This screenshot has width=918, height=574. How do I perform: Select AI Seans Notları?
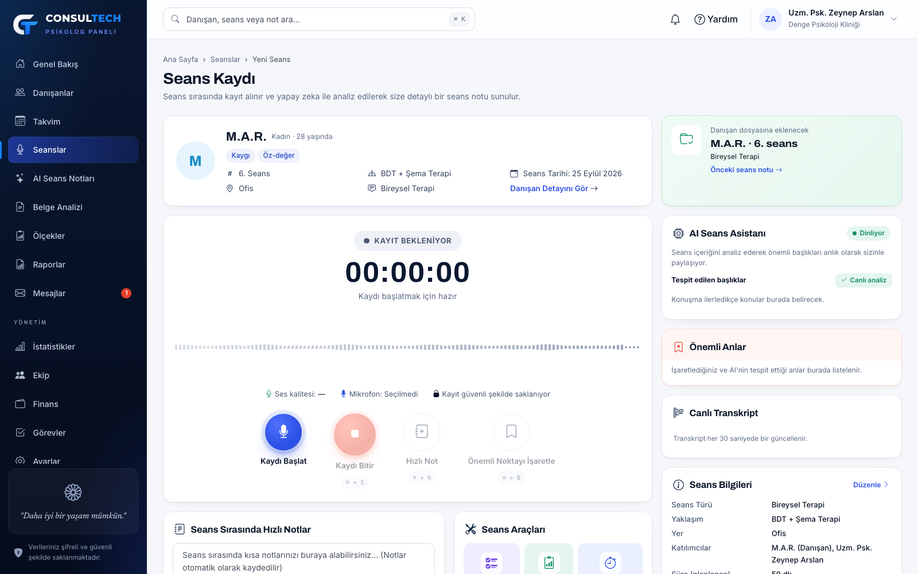click(73, 179)
